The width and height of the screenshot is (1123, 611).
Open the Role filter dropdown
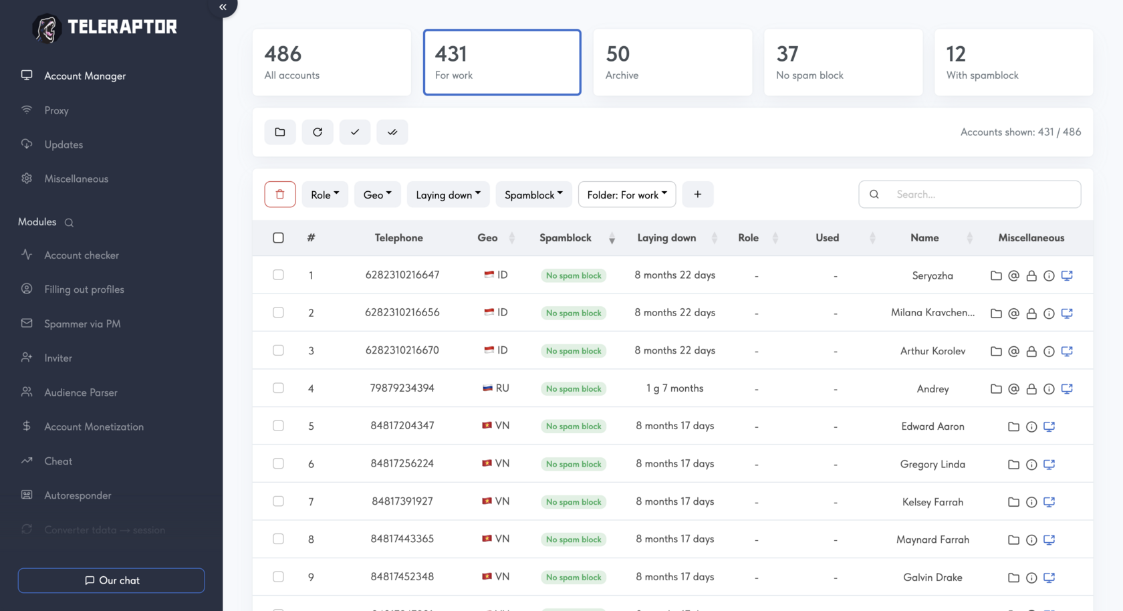(325, 195)
